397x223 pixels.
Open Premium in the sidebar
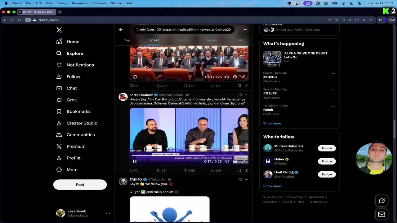pyautogui.click(x=71, y=146)
